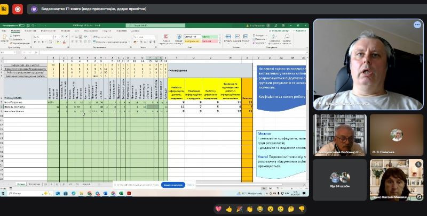This screenshot has height=216, width=427.
Task: Click green Excel icon in Windows taskbar
Action: 121,194
